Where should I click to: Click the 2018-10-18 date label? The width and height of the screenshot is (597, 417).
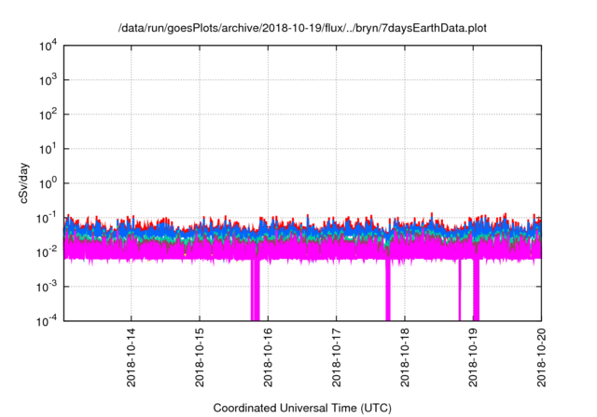pyautogui.click(x=405, y=357)
